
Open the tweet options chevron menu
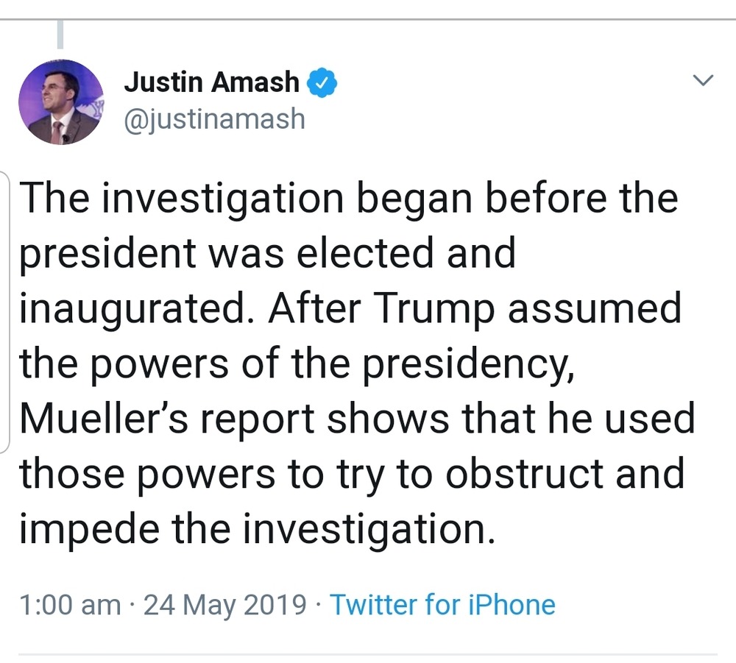704,80
